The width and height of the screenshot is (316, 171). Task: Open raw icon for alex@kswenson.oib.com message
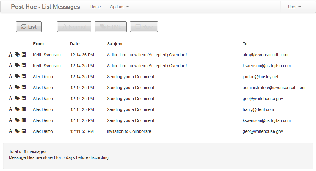24,55
